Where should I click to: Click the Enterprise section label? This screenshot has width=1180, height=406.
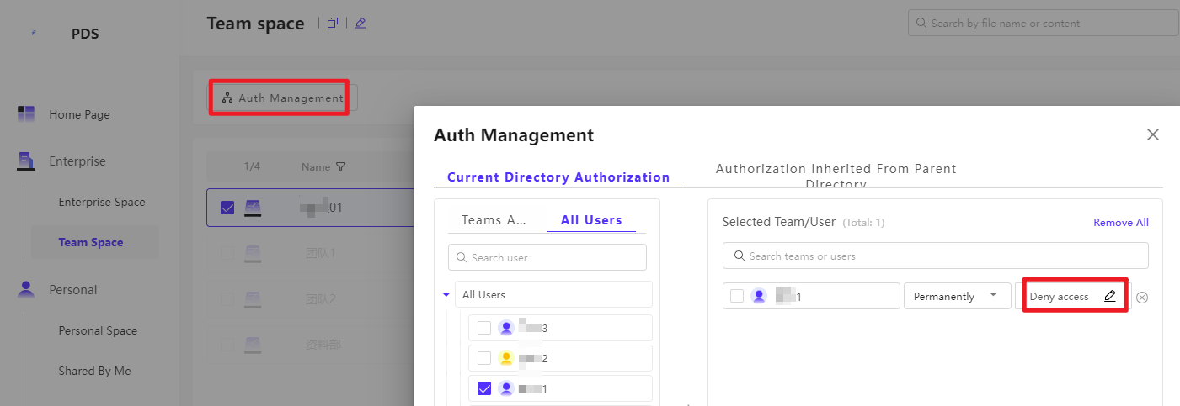click(x=77, y=161)
